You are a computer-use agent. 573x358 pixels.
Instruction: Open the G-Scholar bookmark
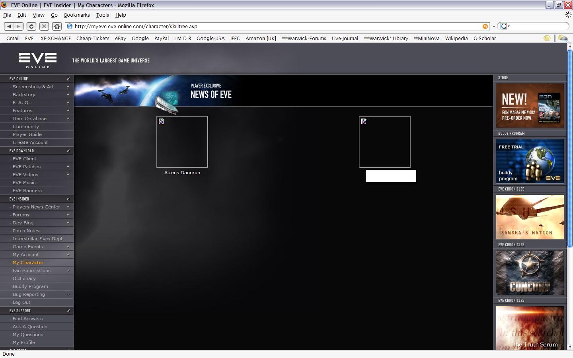coord(485,38)
